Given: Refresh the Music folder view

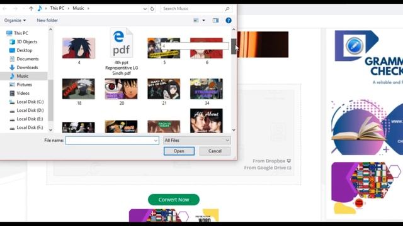Looking at the screenshot, I should pyautogui.click(x=152, y=9).
